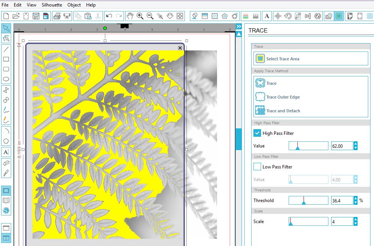The height and width of the screenshot is (246, 374).
Task: Print the design with the printer icon
Action: 57,16
